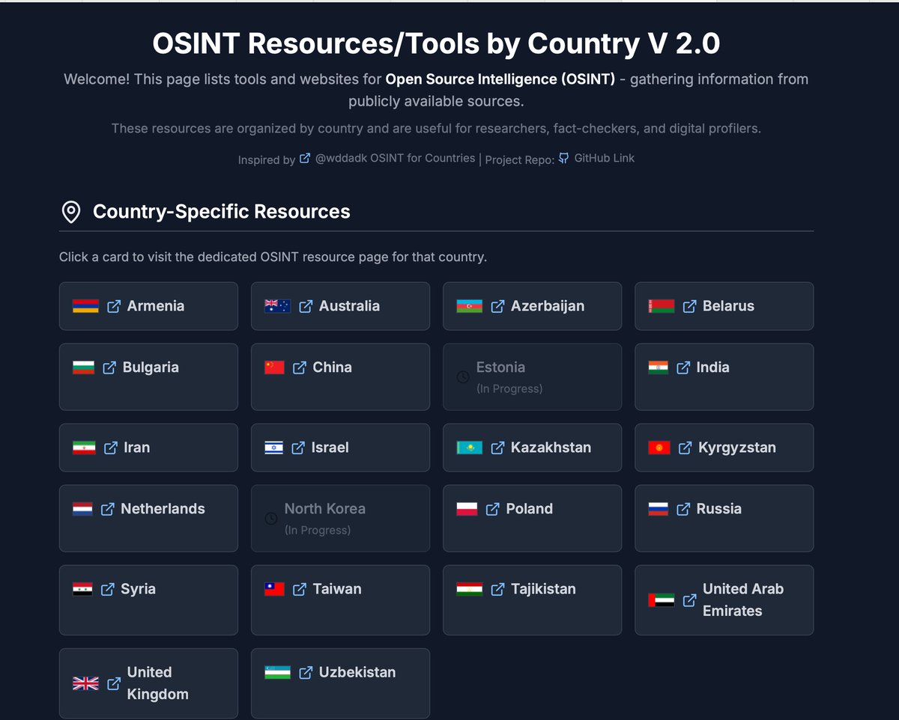This screenshot has width=899, height=720.
Task: Open the China resources link
Action: [x=340, y=376]
